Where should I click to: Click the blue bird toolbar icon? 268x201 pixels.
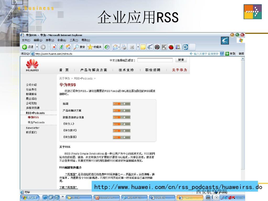[150, 47]
